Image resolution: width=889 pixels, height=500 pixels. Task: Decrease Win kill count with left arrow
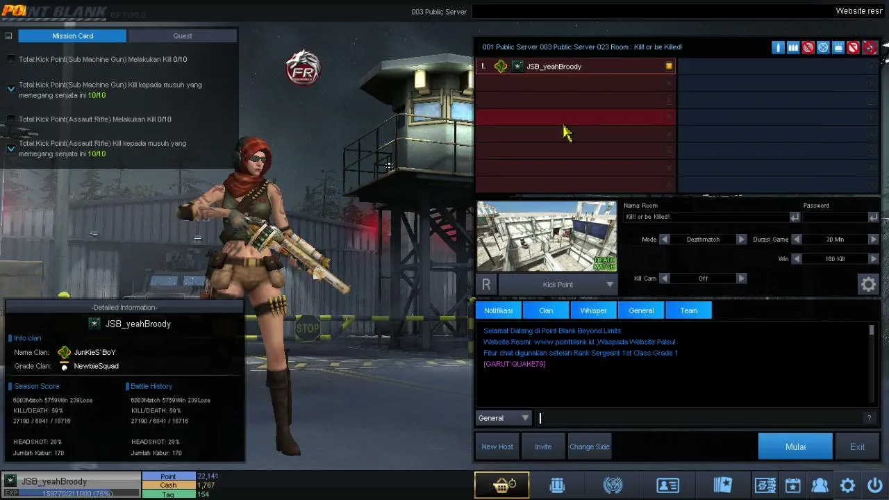click(x=797, y=258)
